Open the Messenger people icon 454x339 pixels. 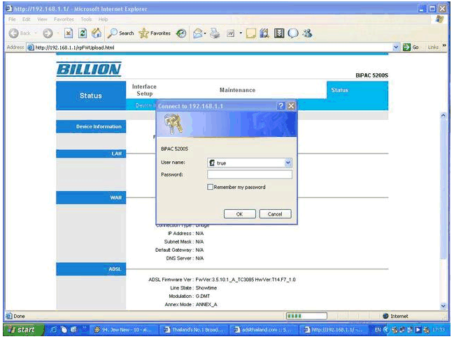point(307,33)
